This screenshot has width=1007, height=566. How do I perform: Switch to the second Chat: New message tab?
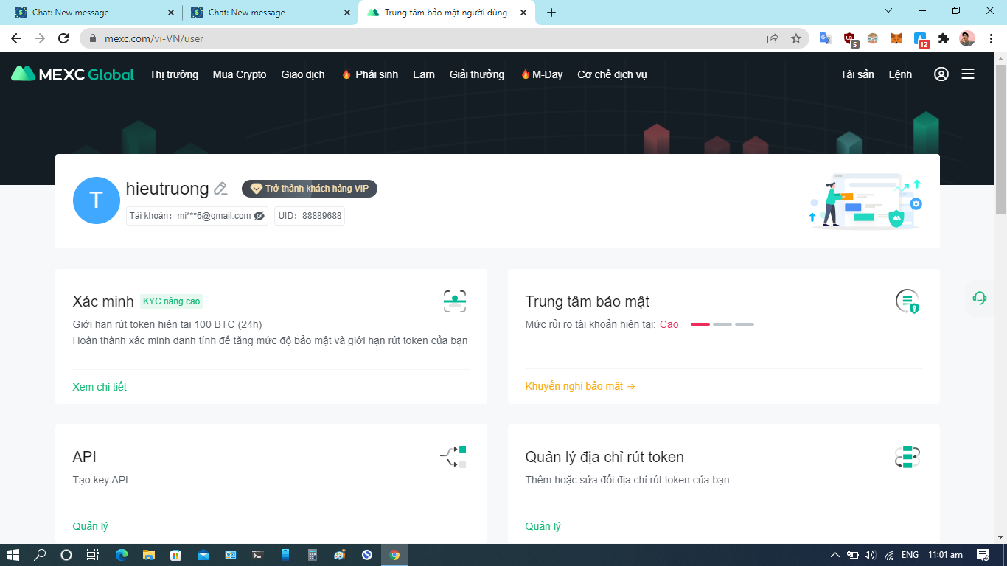click(x=268, y=13)
